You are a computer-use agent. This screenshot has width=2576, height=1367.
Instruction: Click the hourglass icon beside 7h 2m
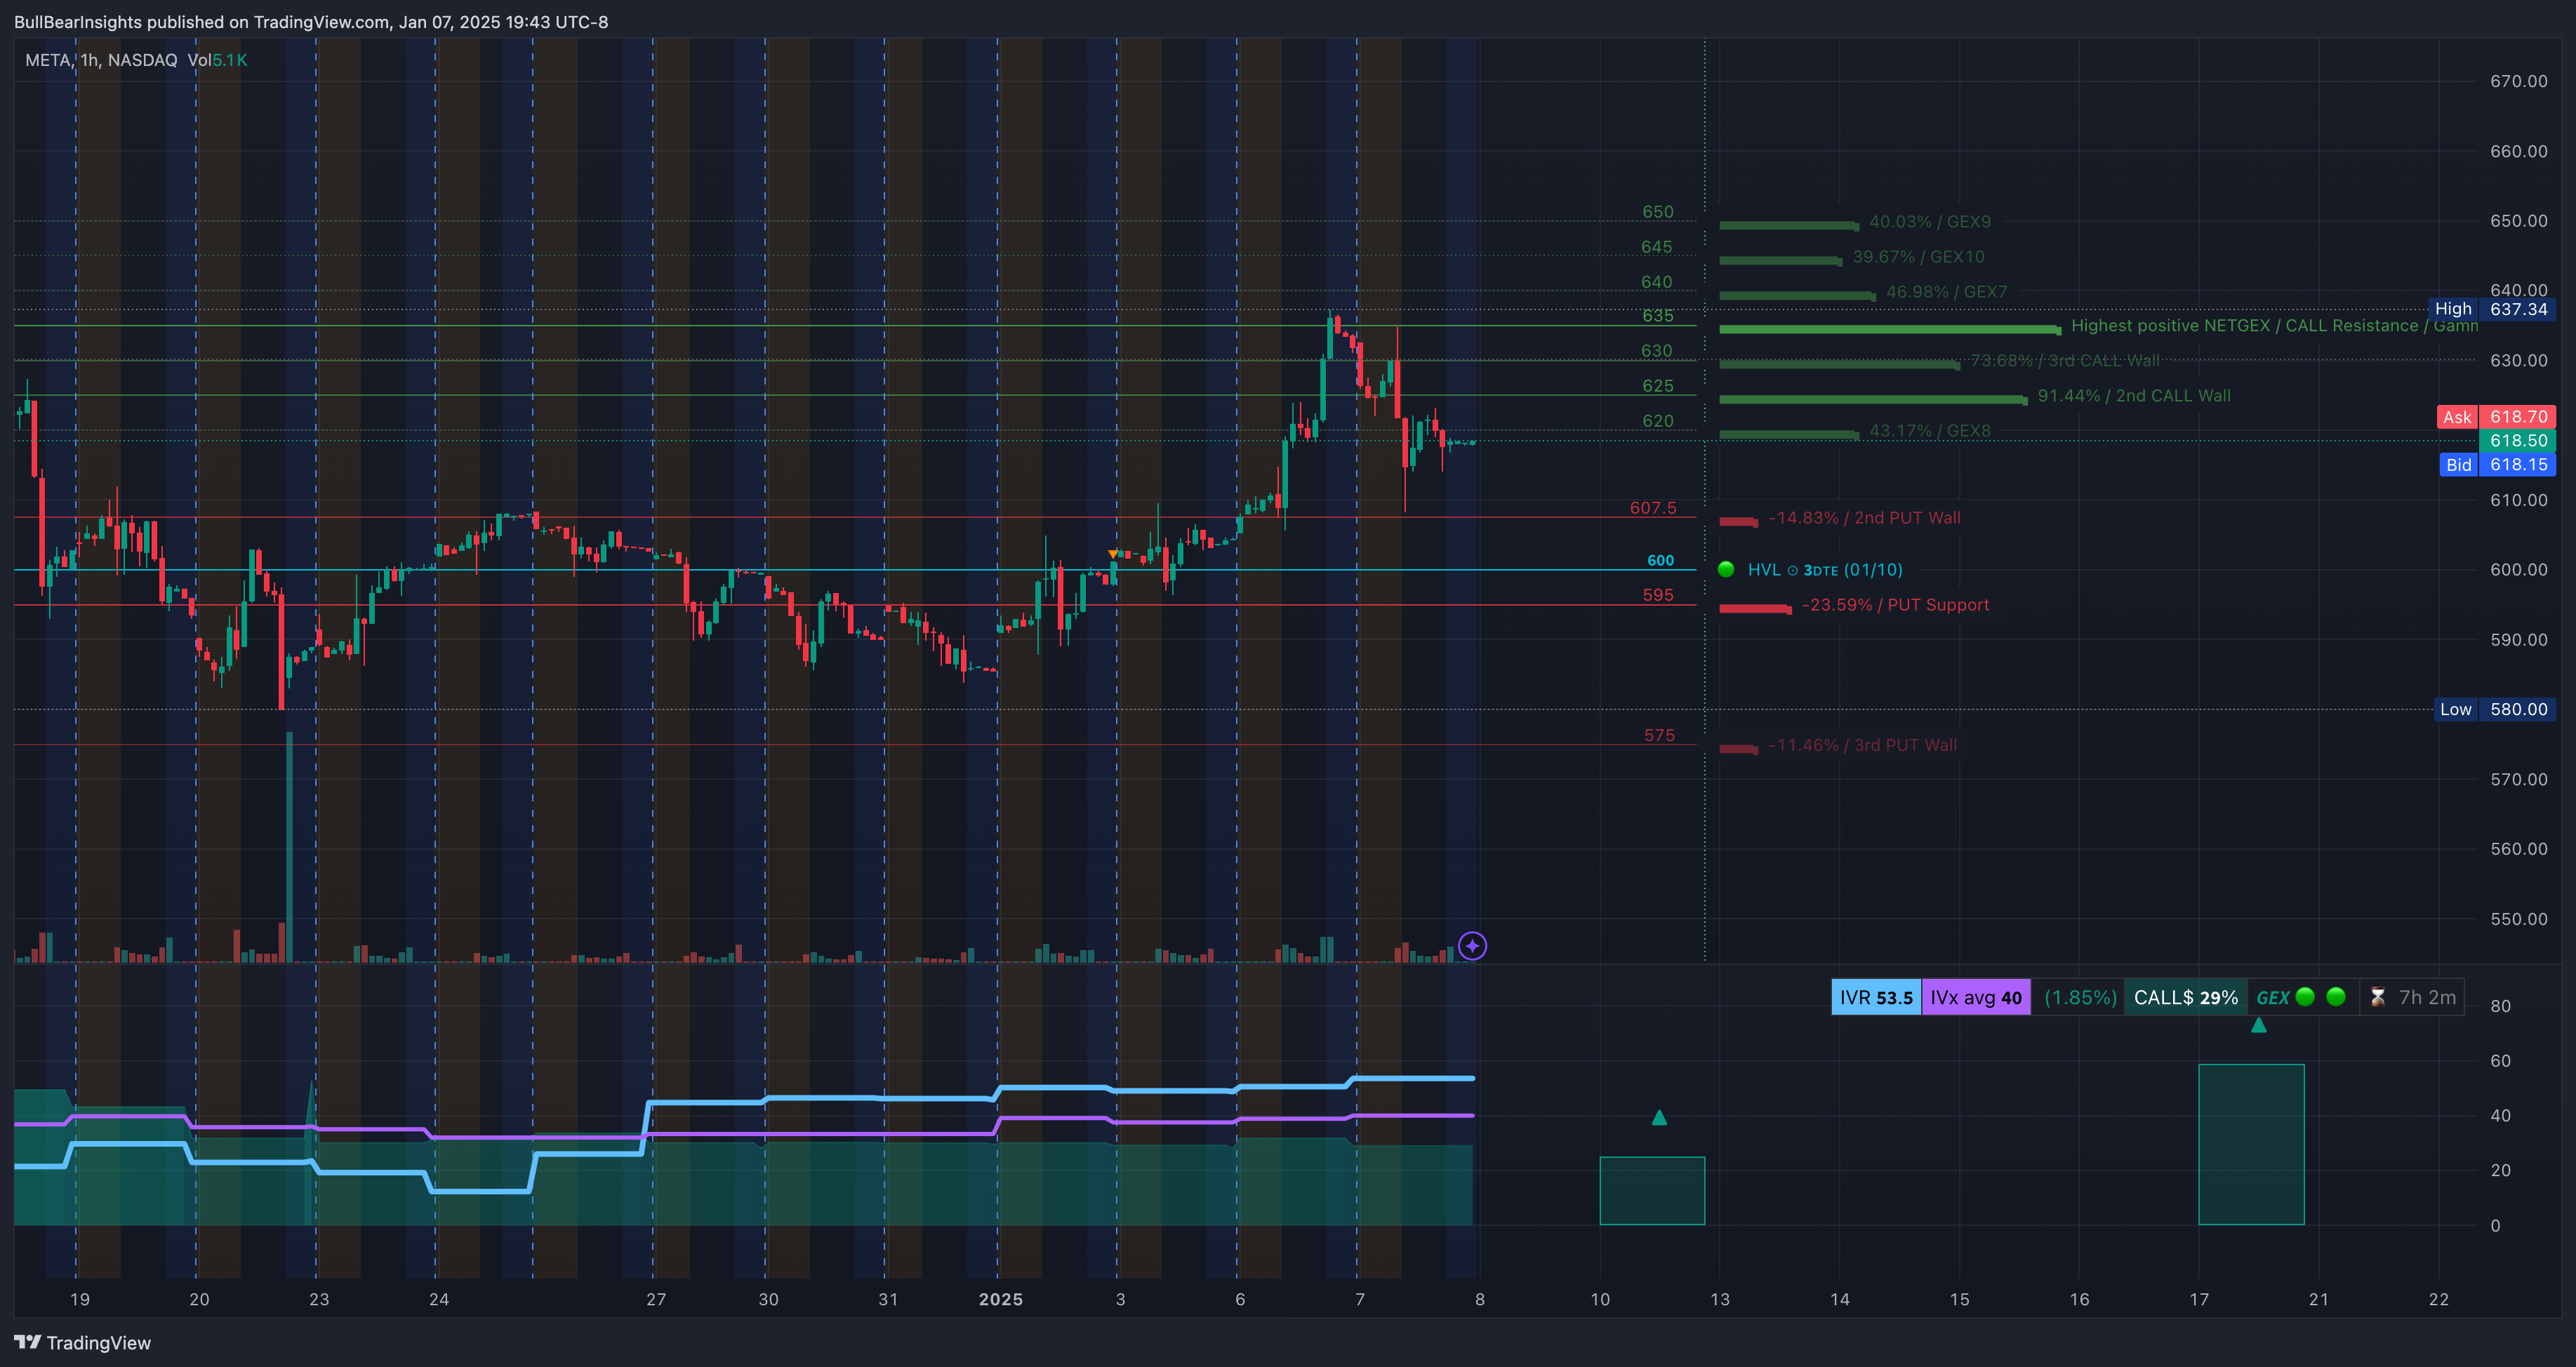tap(2378, 997)
